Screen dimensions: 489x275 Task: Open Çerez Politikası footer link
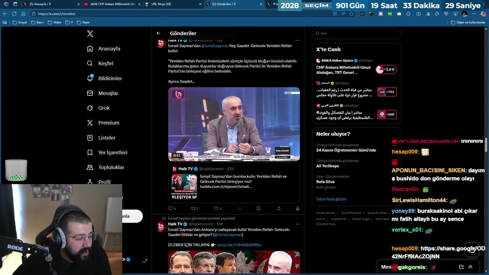[x=377, y=213]
